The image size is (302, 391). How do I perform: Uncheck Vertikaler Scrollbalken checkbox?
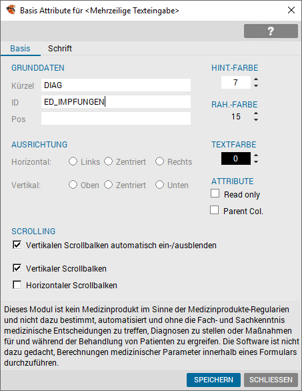[x=17, y=268]
